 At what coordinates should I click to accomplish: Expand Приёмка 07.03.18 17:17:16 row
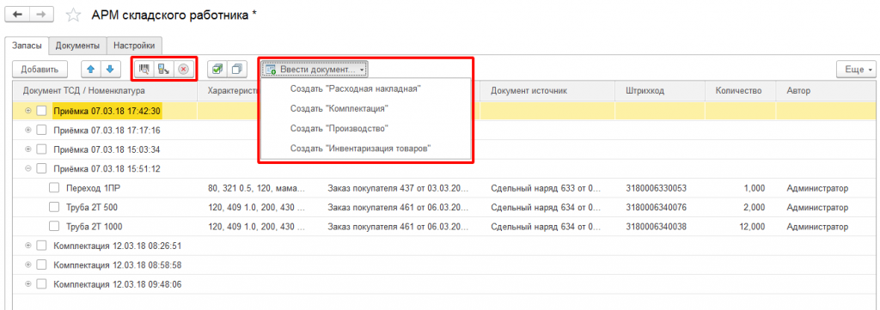point(28,130)
